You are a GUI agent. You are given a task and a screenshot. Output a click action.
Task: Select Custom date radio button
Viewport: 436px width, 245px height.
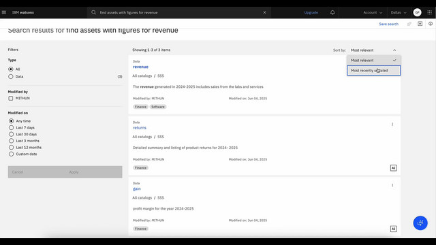click(11, 154)
